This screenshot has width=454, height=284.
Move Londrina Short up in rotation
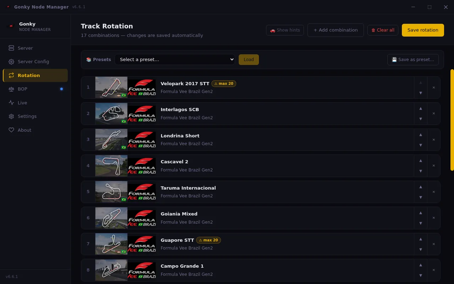(x=421, y=135)
